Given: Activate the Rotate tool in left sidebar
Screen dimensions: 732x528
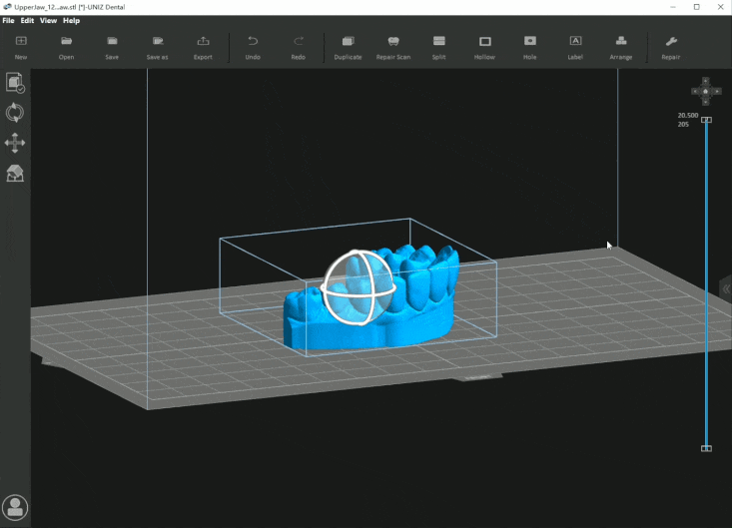Looking at the screenshot, I should [15, 113].
